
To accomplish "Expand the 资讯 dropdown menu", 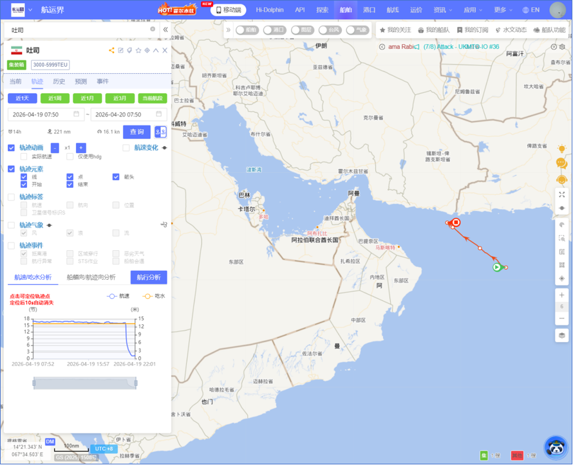I will (x=442, y=10).
